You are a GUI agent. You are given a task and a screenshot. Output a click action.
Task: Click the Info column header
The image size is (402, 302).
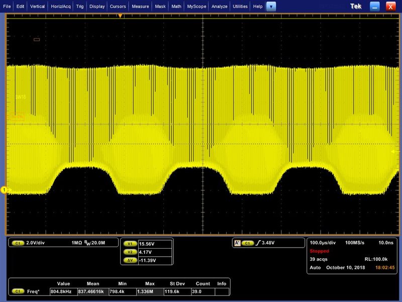(222, 284)
